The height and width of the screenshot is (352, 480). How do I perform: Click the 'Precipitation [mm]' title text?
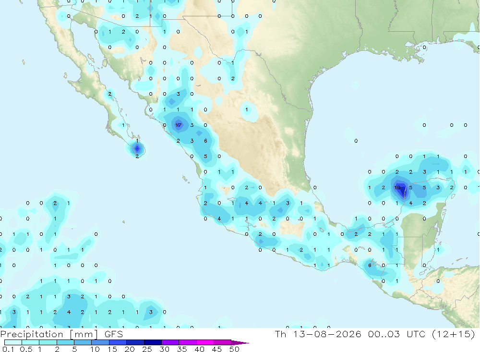click(49, 334)
